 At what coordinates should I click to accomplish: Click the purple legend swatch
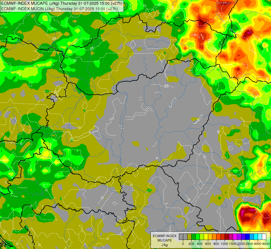click(x=239, y=237)
